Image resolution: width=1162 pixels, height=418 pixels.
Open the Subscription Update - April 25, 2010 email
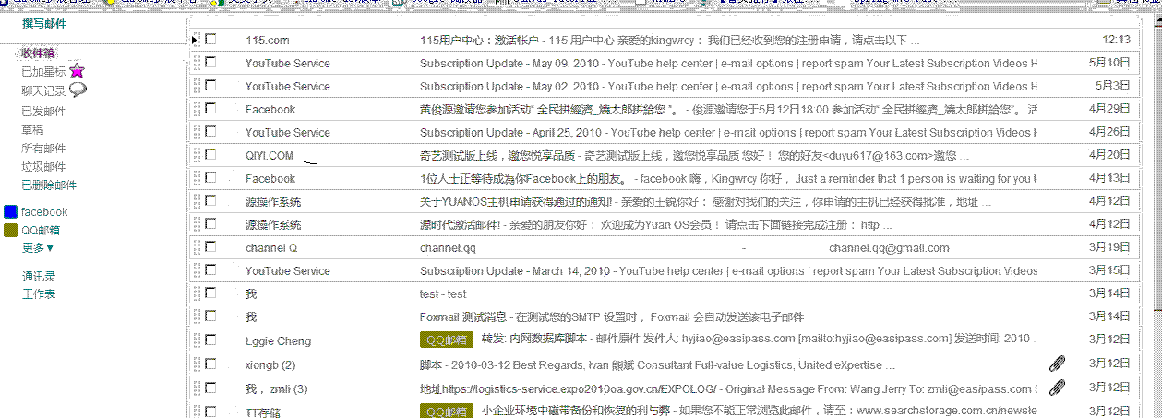[x=728, y=132]
